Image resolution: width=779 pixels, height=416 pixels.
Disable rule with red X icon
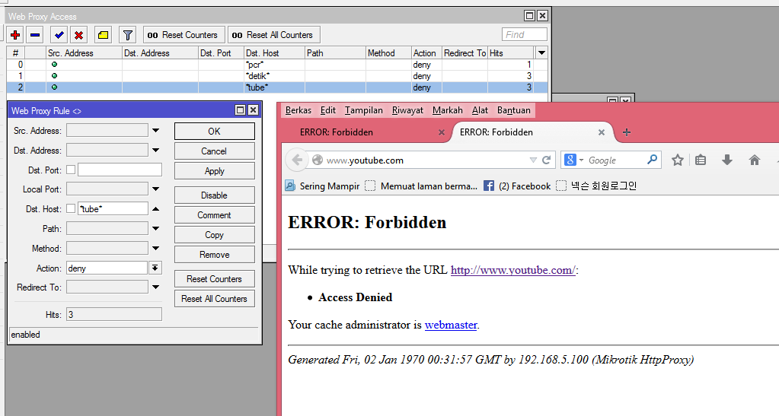[x=78, y=35]
